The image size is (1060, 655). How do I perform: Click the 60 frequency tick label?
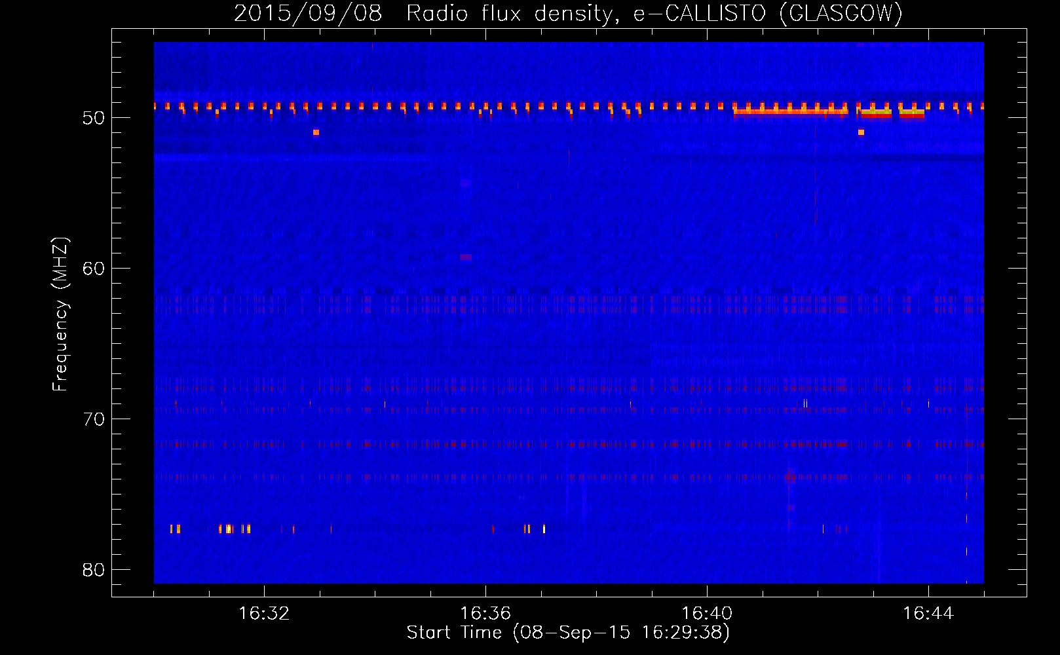[x=94, y=269]
